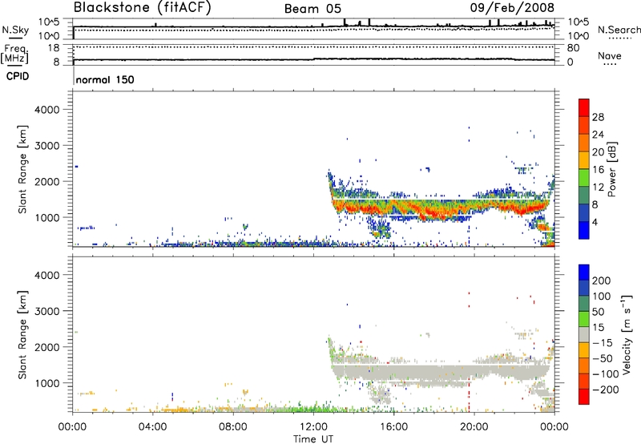
Task: Click the 'normal 150' CPID text
Action: (x=105, y=79)
